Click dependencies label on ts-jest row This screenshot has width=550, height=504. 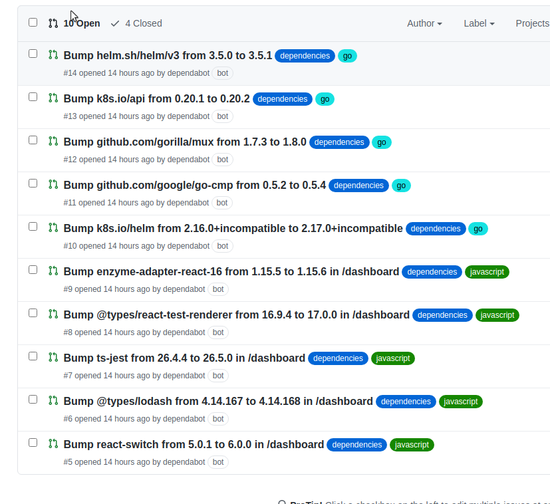tap(338, 358)
